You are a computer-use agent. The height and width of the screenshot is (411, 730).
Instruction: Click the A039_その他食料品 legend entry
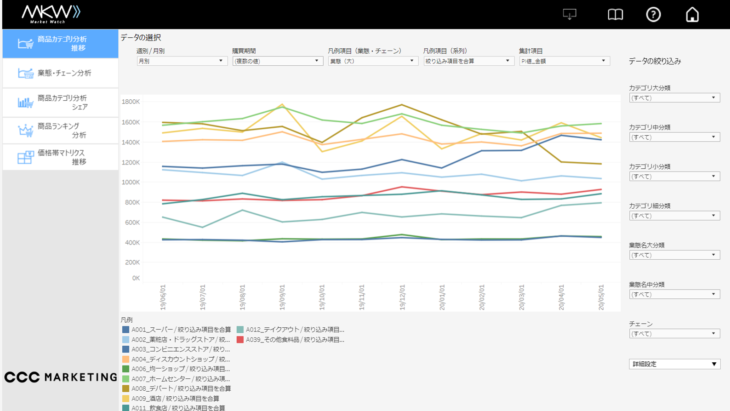(294, 340)
